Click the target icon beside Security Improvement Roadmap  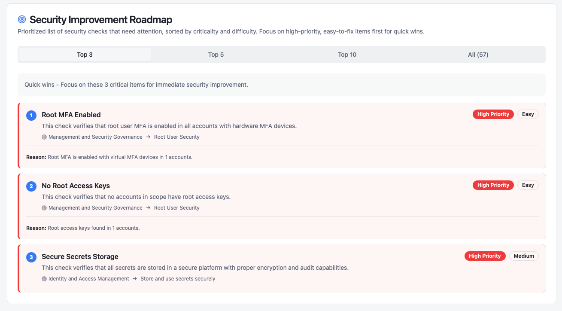point(22,19)
